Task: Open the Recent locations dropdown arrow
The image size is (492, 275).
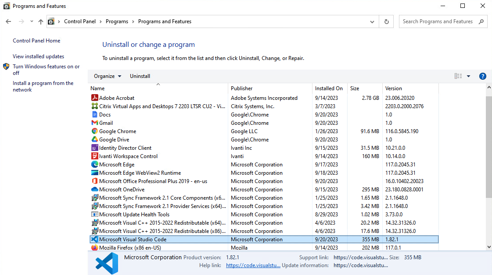Action: click(32, 21)
